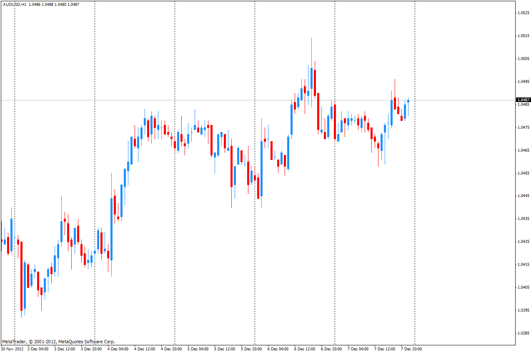Click the 30 Nov 2012 date label

[x=12, y=349]
